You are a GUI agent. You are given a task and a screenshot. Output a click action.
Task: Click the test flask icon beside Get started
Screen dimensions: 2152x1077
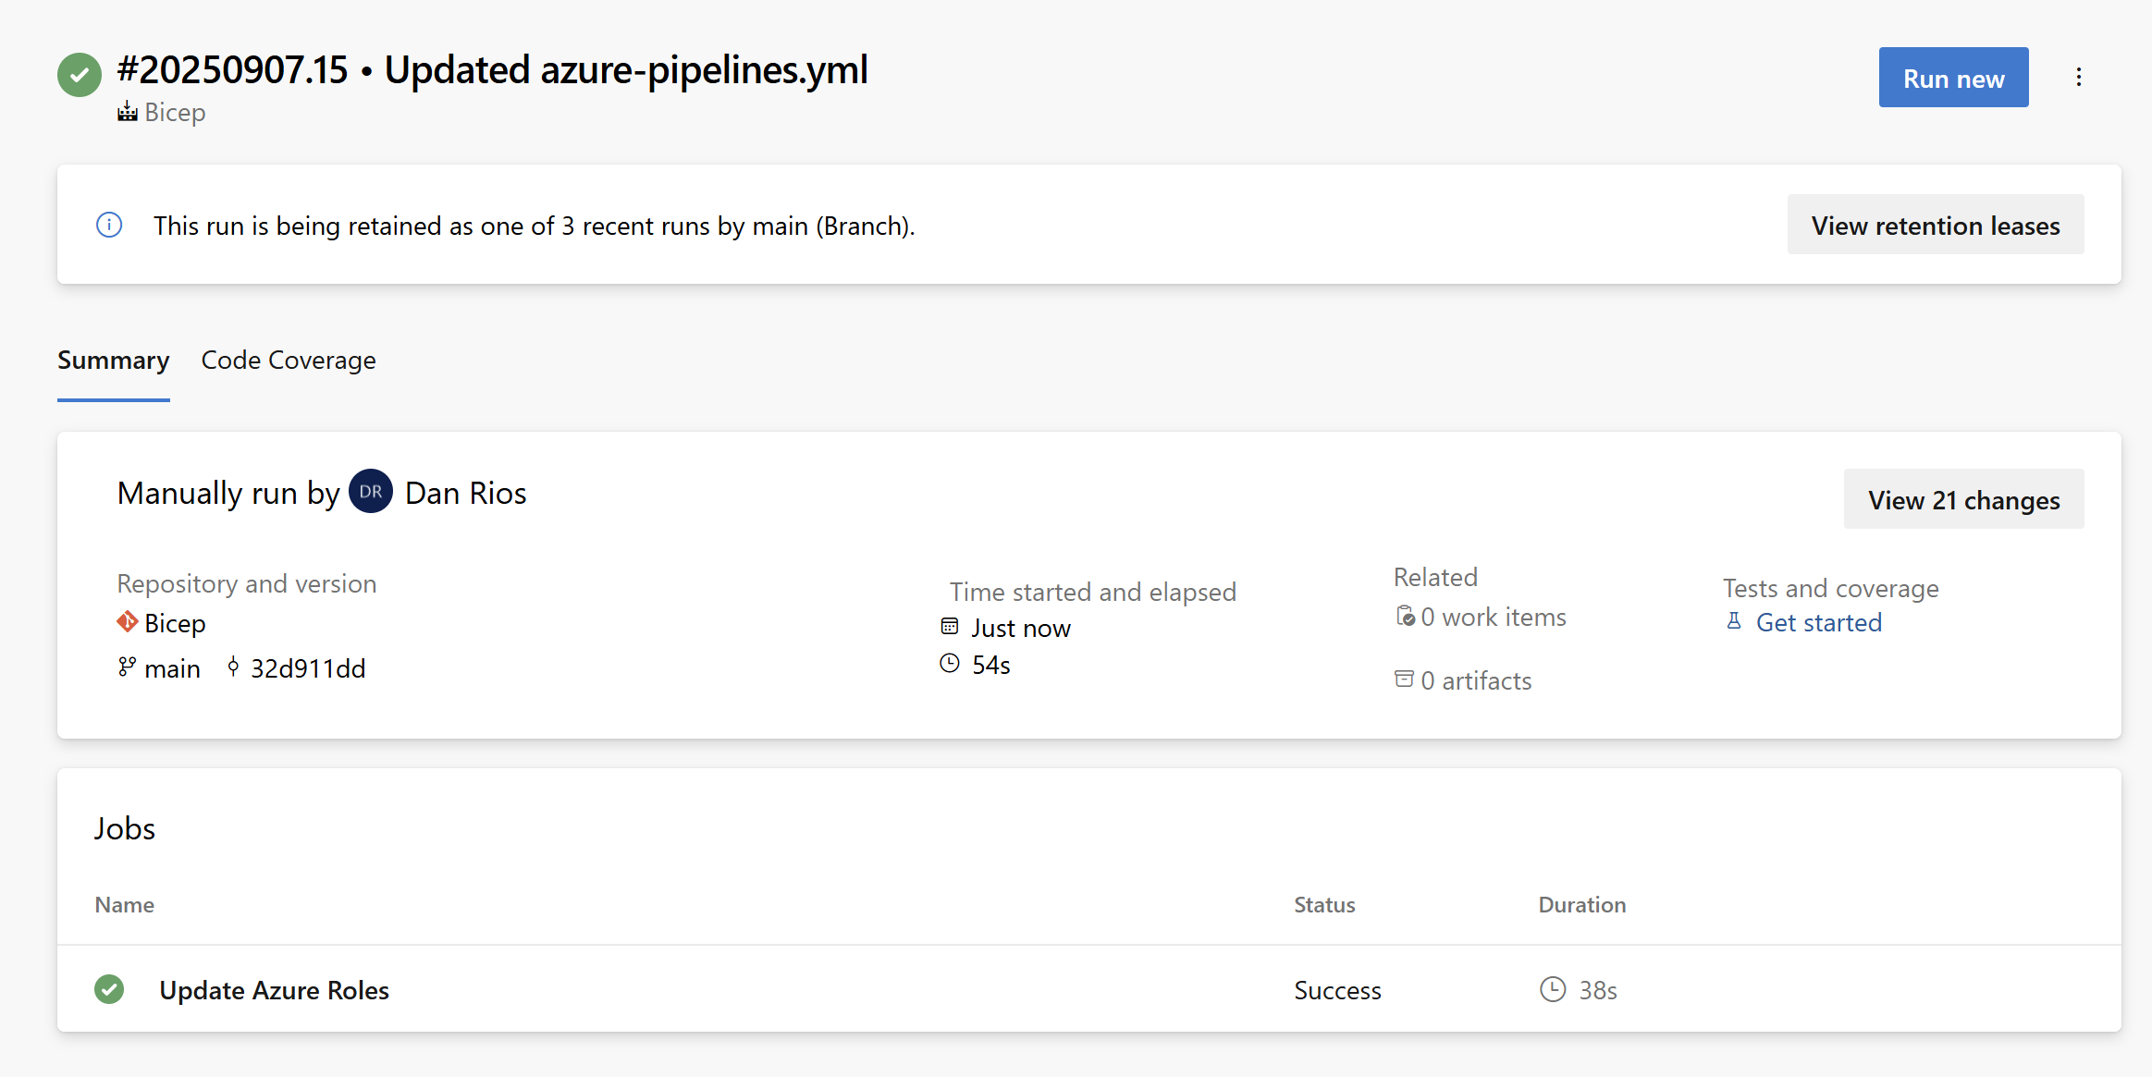click(1734, 621)
